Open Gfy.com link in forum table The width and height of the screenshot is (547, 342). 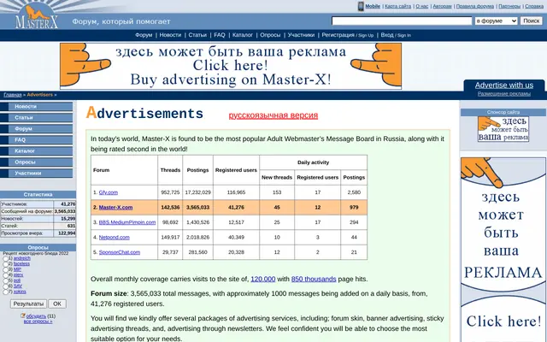(109, 192)
